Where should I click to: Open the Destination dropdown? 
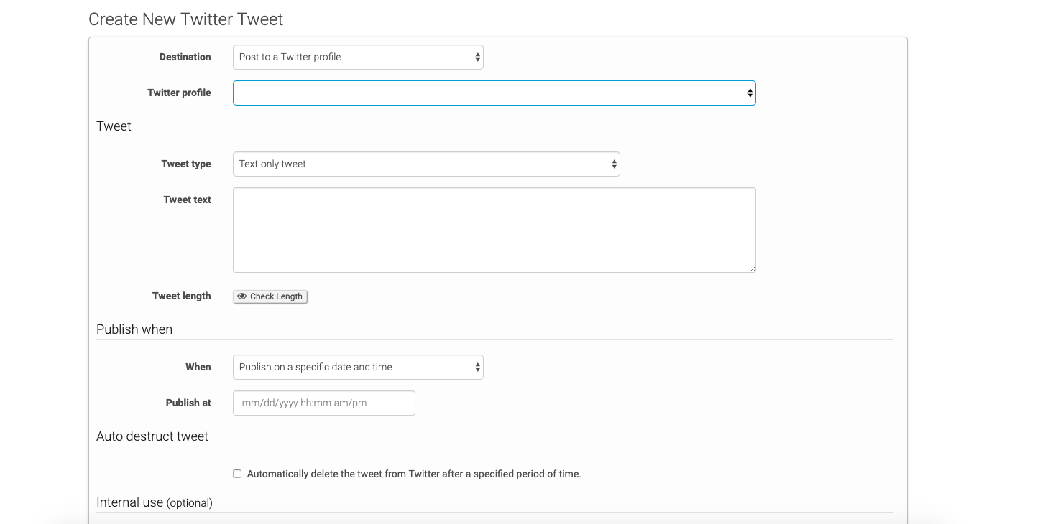pyautogui.click(x=358, y=57)
